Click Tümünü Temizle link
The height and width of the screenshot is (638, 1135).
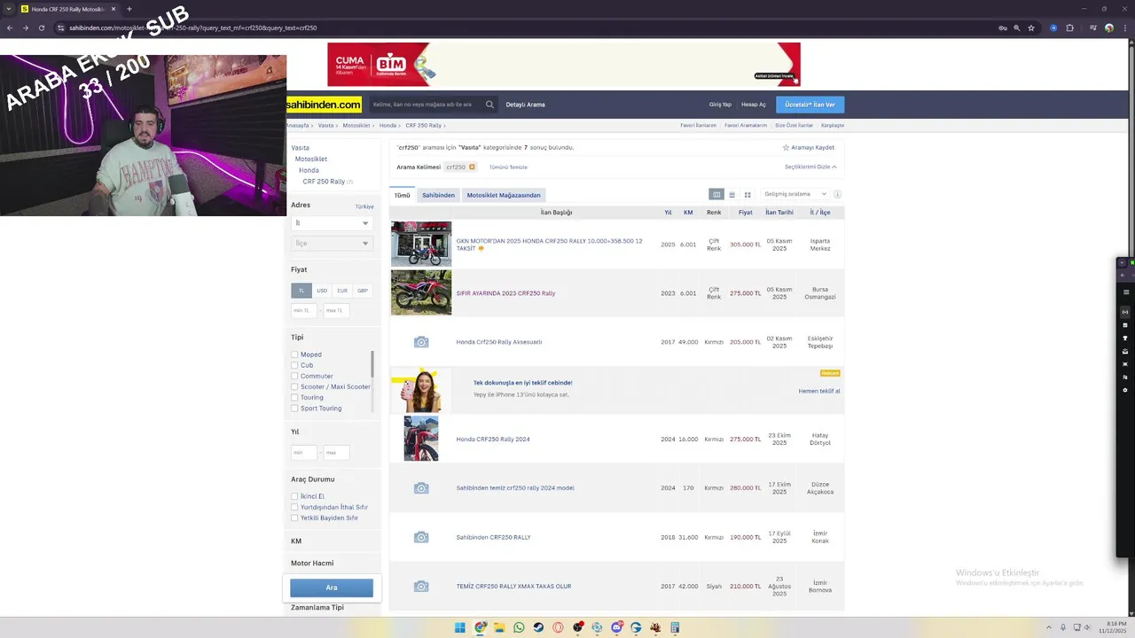pos(508,167)
